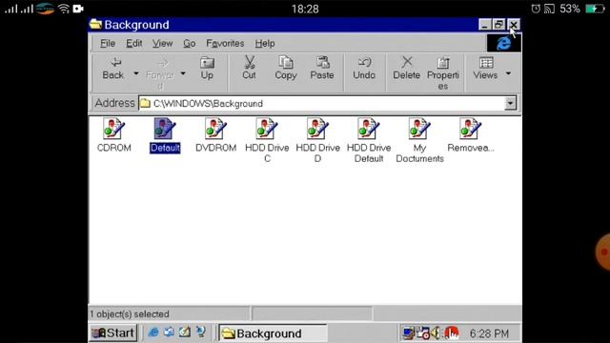Click the '1 object(s) selected' status text
Screen dimensions: 610x343
(130, 314)
